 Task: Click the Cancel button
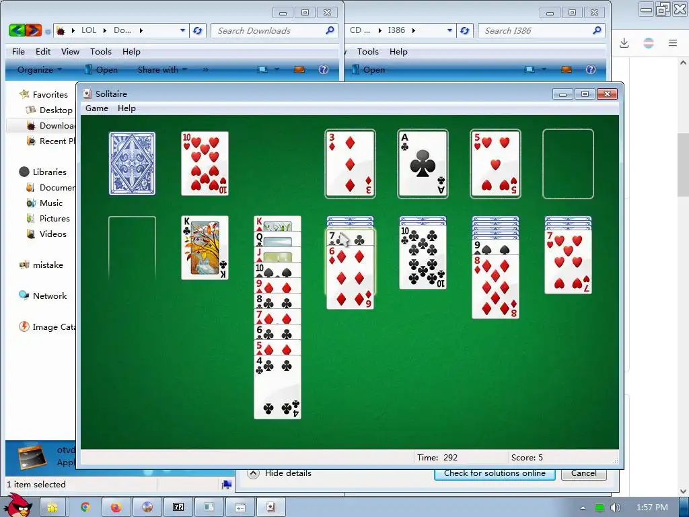click(x=583, y=473)
